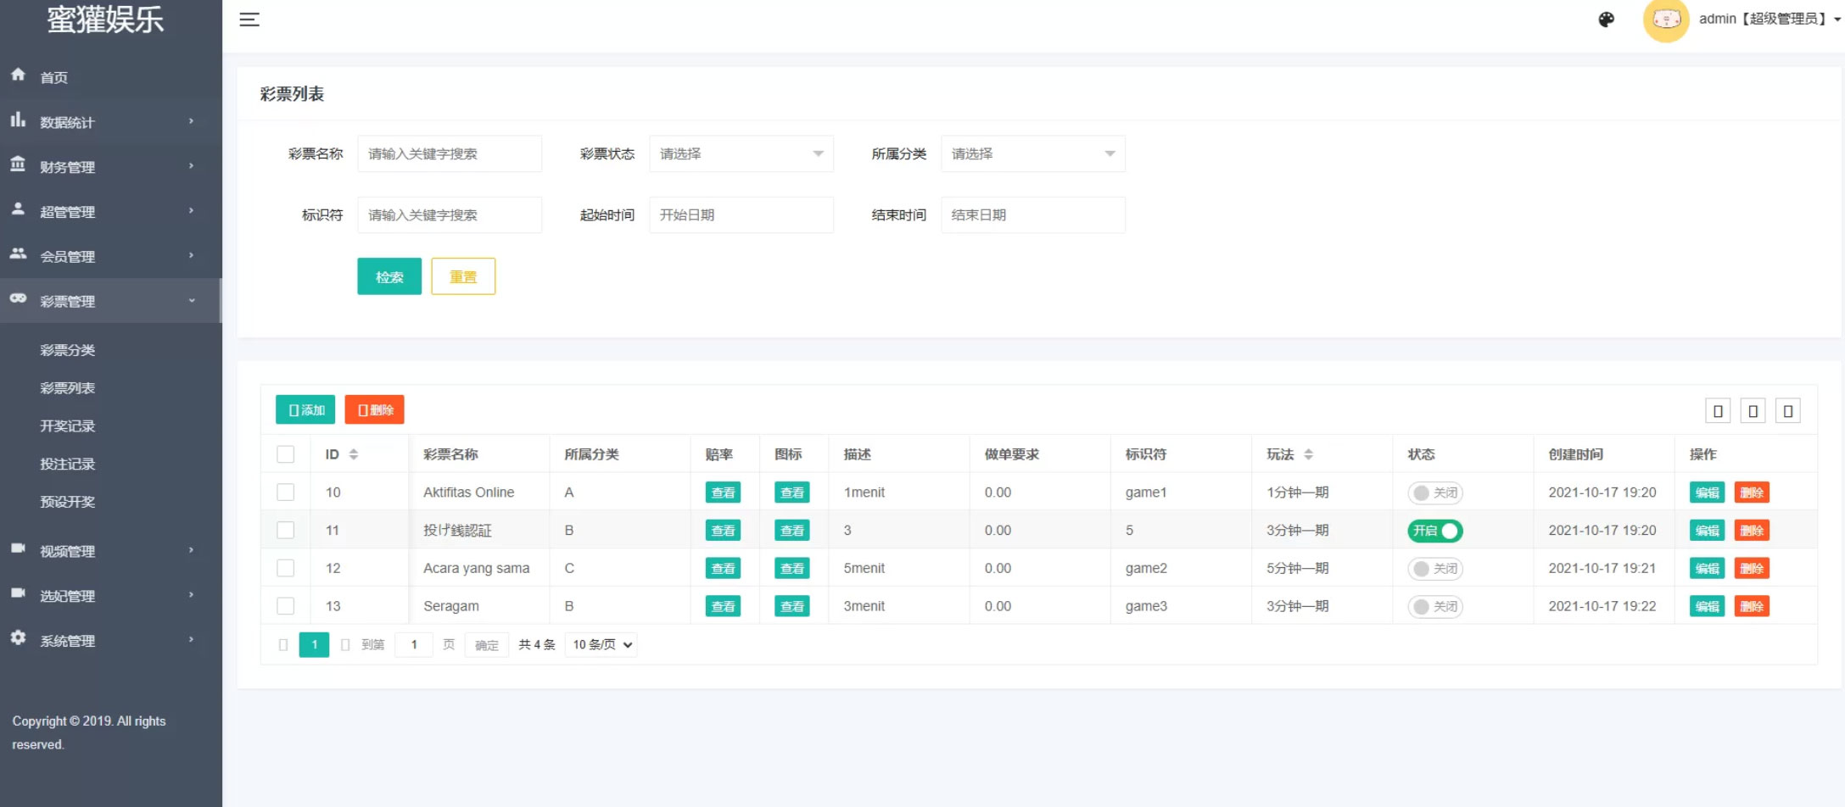This screenshot has height=807, width=1845.
Task: View odds for row ID 11
Action: pos(723,531)
